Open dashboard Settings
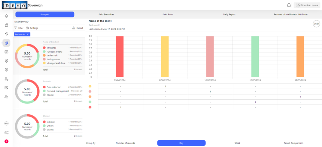The width and height of the screenshot is (322, 147). 32,28
